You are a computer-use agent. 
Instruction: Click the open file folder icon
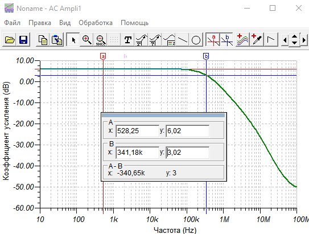tap(10, 40)
